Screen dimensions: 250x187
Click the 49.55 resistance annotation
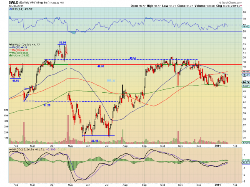click(133, 58)
